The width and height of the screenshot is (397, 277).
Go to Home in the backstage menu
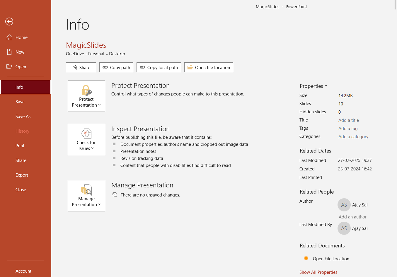click(25, 37)
